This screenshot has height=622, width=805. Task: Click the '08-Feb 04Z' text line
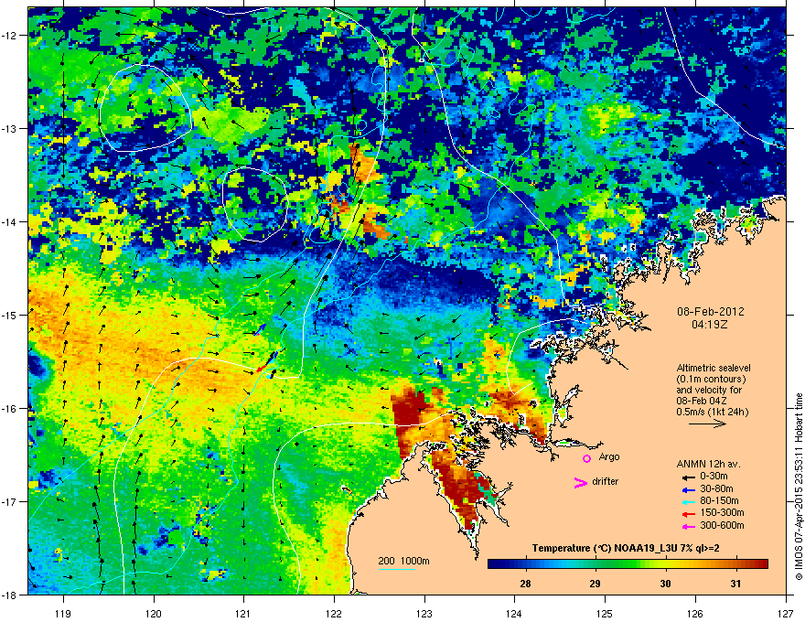[x=702, y=401]
